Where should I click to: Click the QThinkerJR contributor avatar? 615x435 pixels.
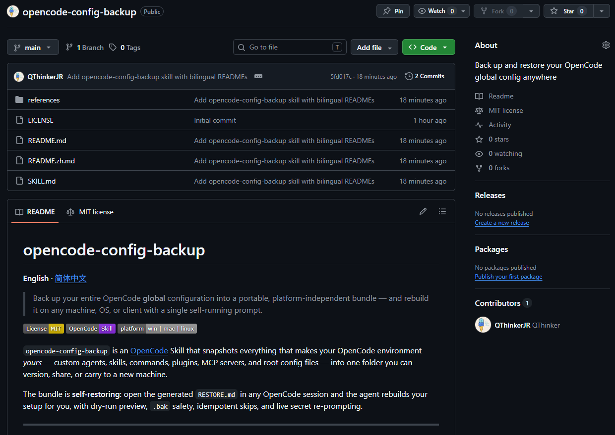pos(483,325)
